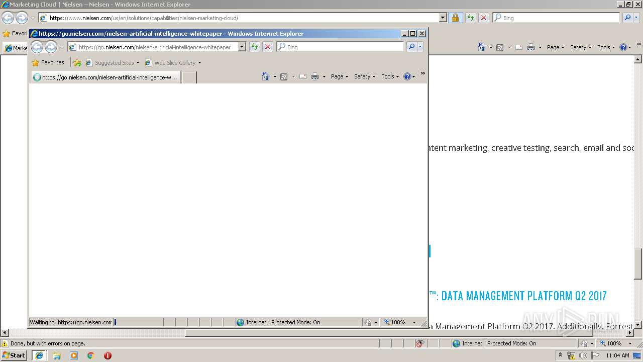Show hidden system tray icons
Viewport: 643px width, 362px height.
(561, 355)
